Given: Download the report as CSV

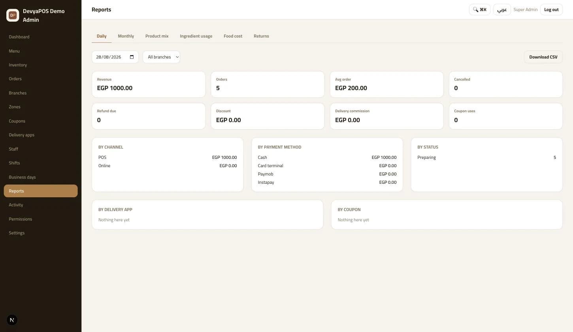Looking at the screenshot, I should pos(543,57).
